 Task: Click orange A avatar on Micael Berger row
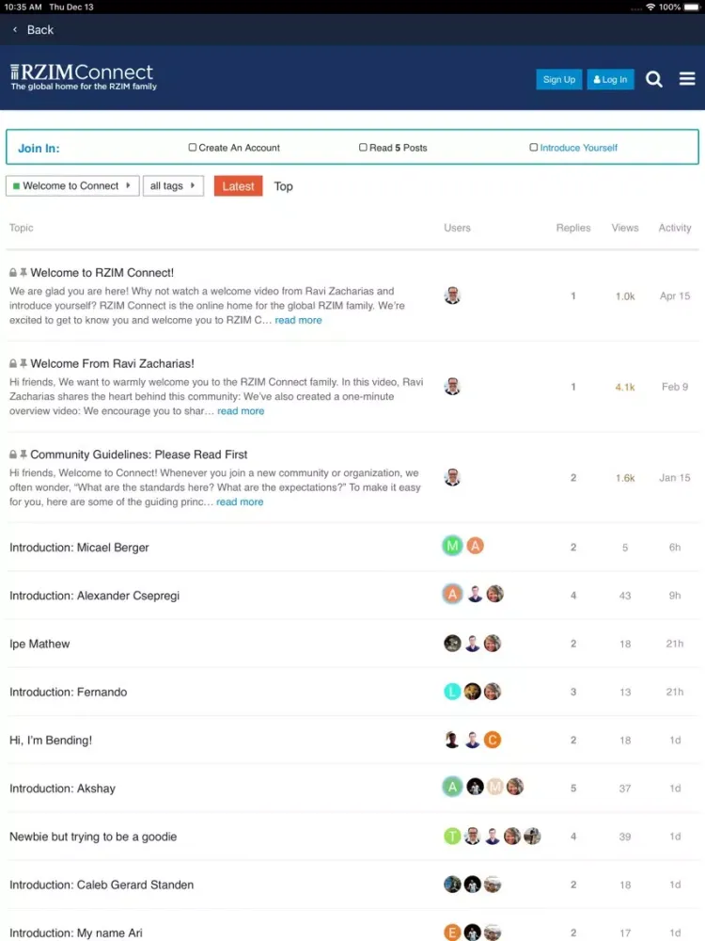[x=475, y=546]
